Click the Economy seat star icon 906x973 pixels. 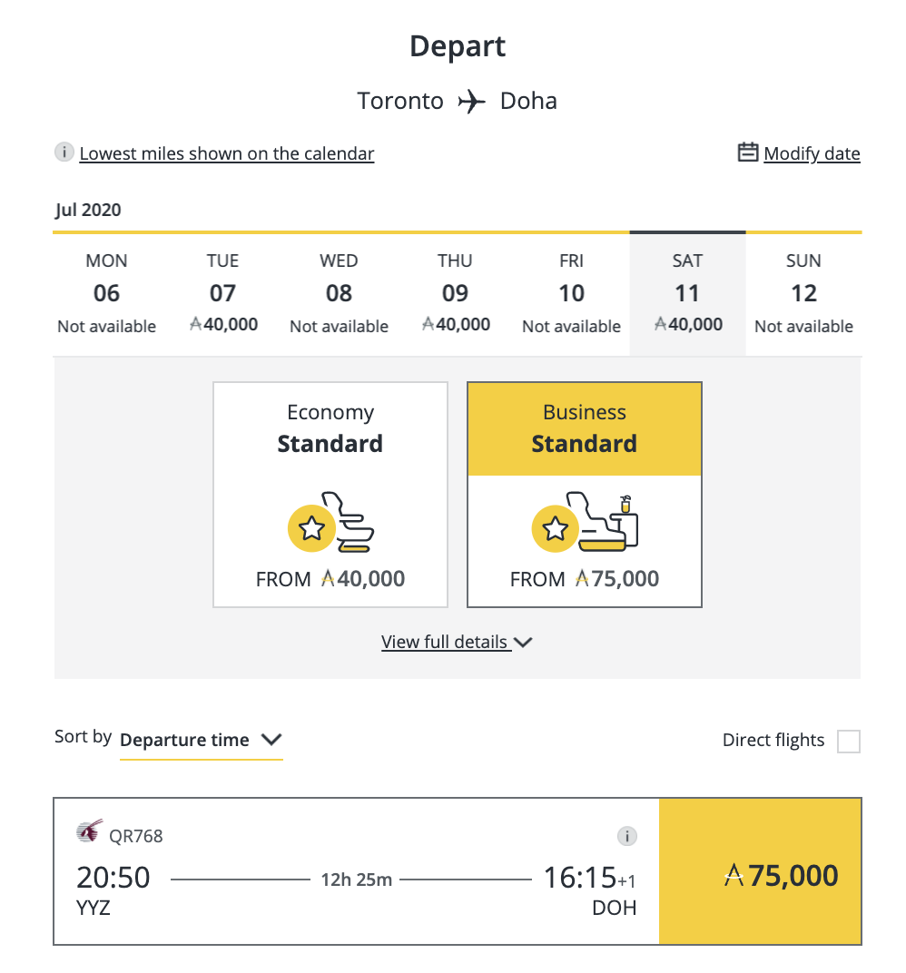pos(311,527)
